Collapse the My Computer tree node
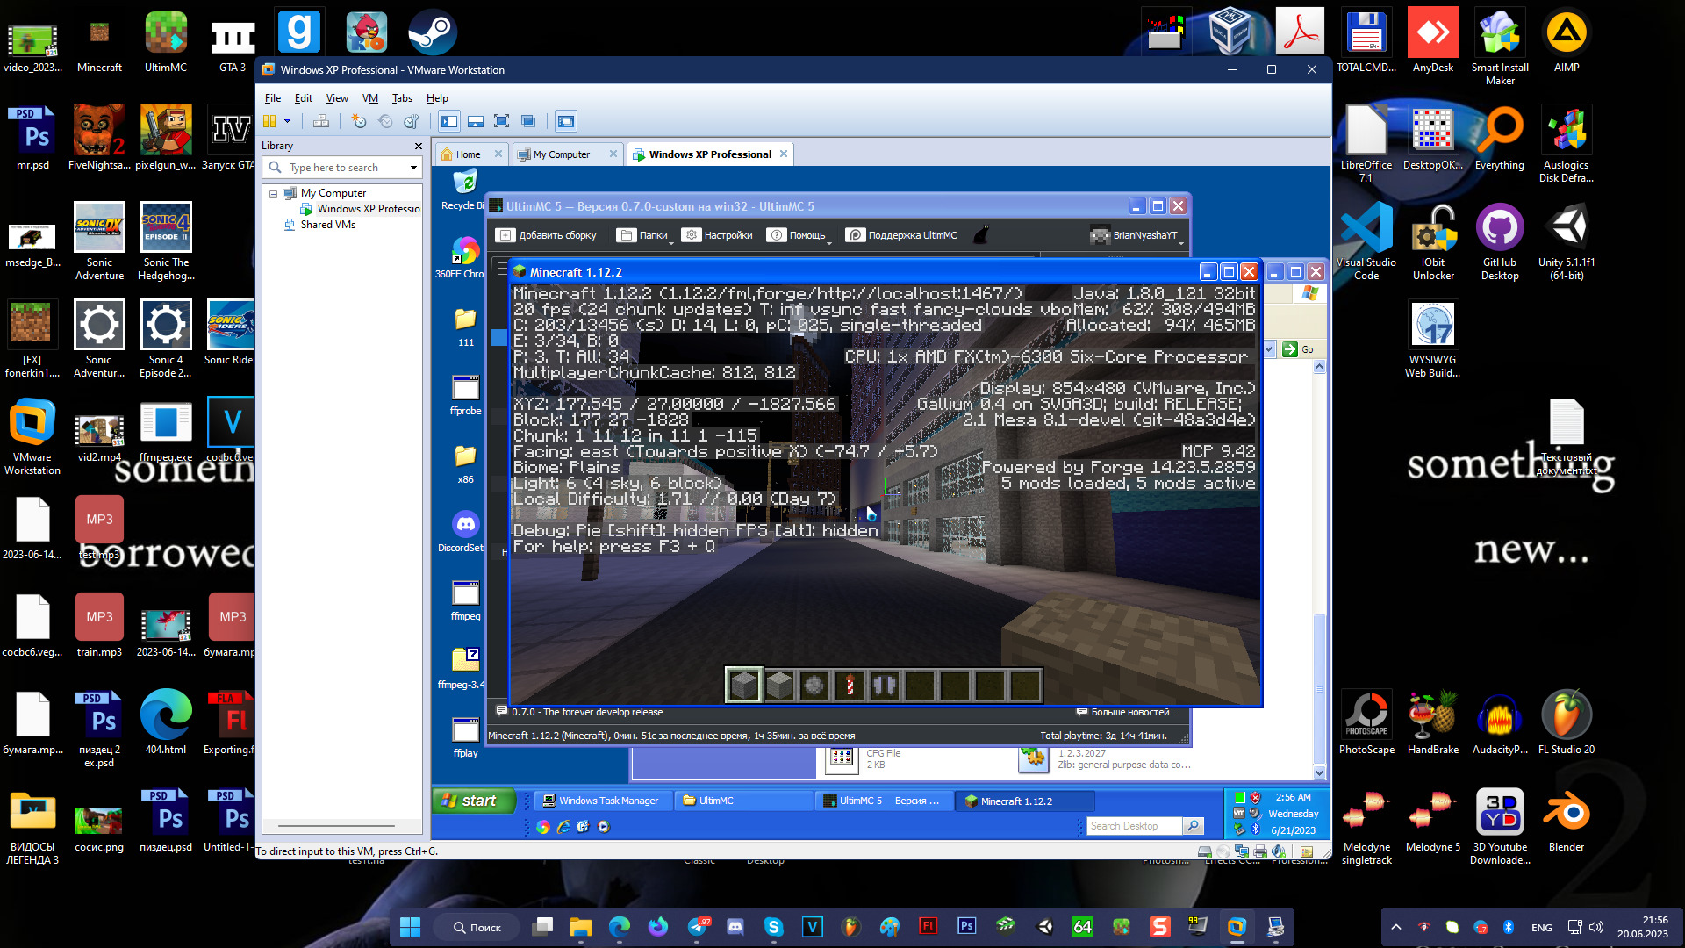The width and height of the screenshot is (1685, 948). click(x=273, y=193)
